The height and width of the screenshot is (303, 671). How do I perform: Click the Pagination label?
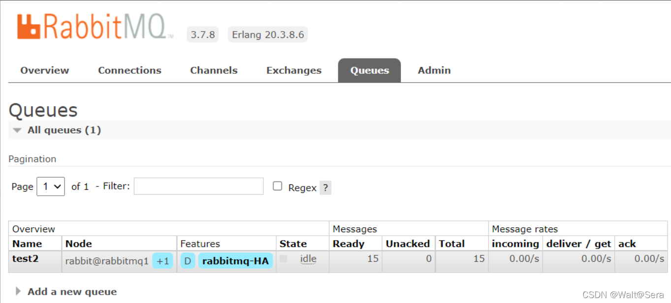[x=32, y=159]
